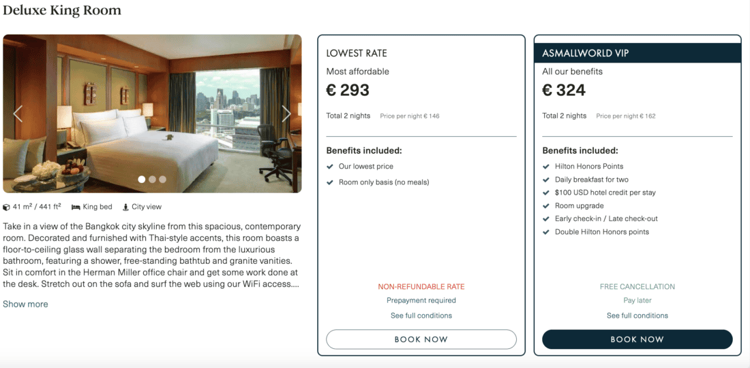This screenshot has height=368, width=750.
Task: Select the LOWEST RATE card header
Action: [x=357, y=53]
